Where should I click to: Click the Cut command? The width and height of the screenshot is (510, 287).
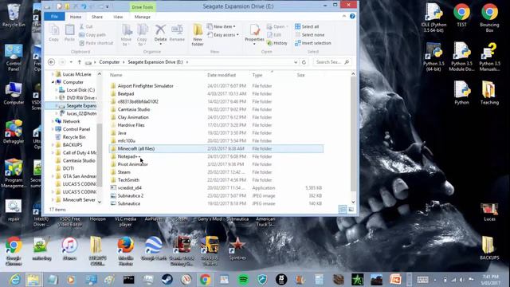[x=86, y=26]
